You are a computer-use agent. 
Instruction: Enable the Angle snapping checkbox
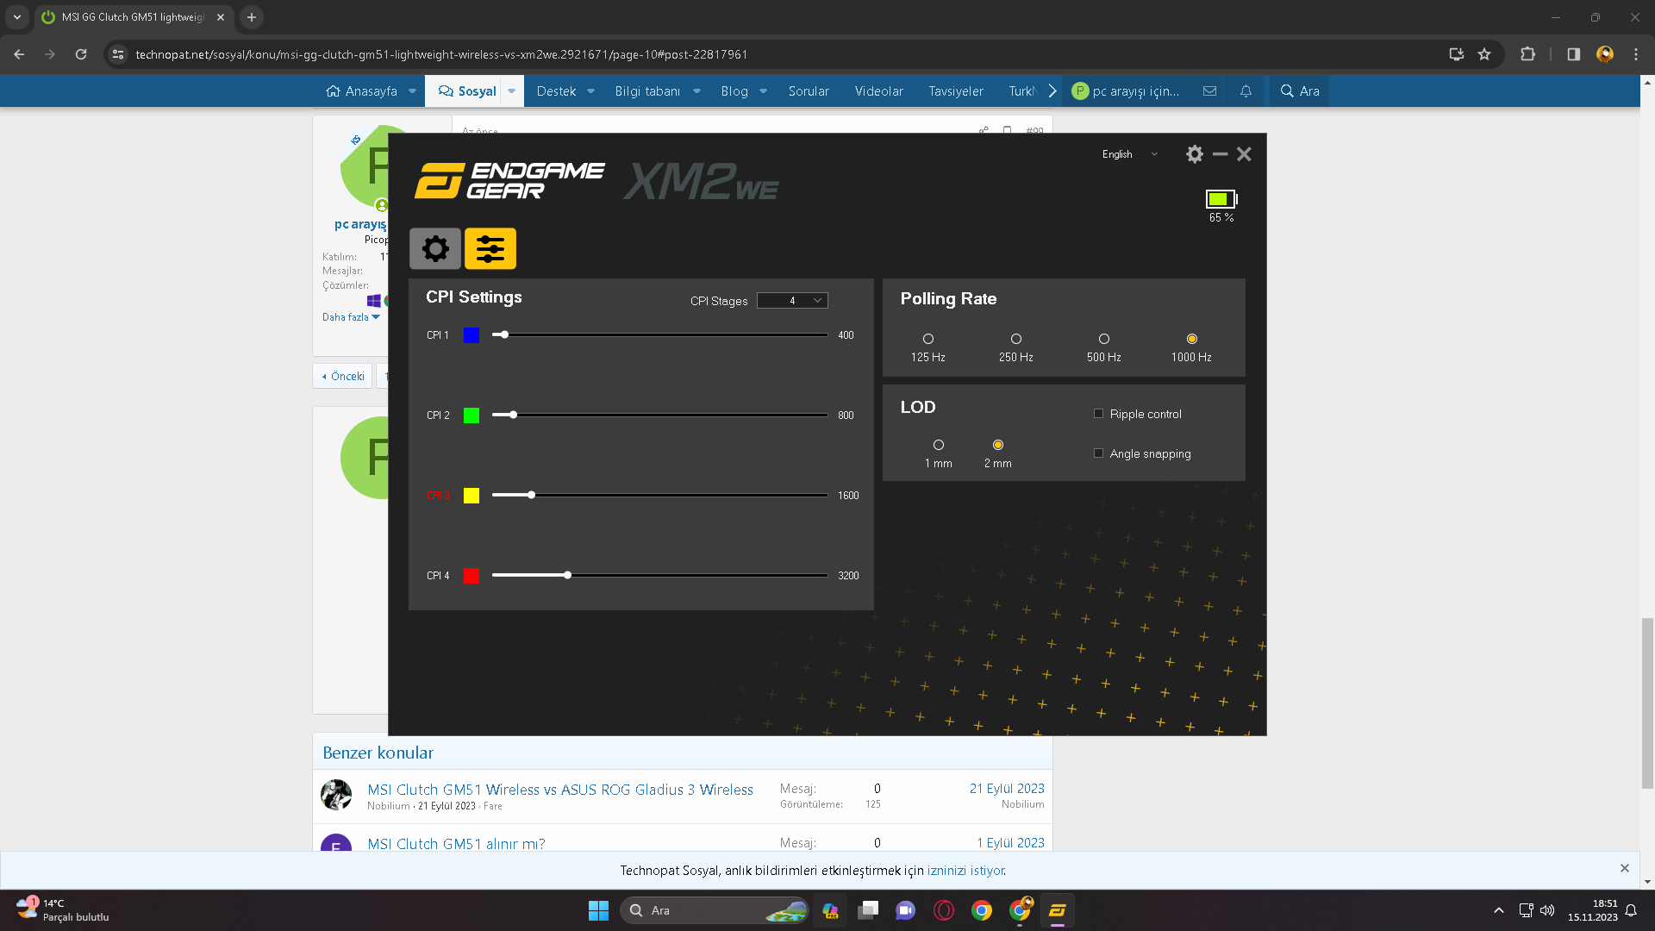(1098, 453)
